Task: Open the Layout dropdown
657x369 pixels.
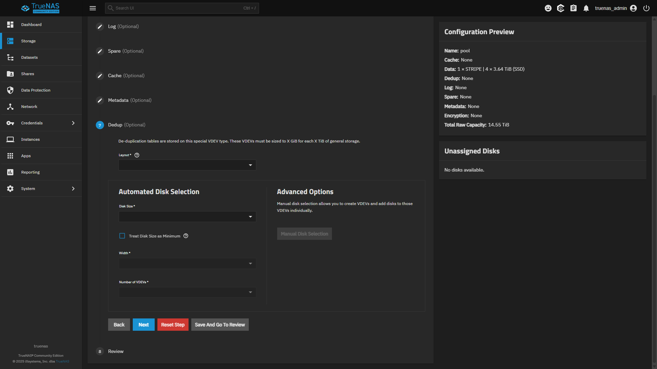Action: (187, 165)
